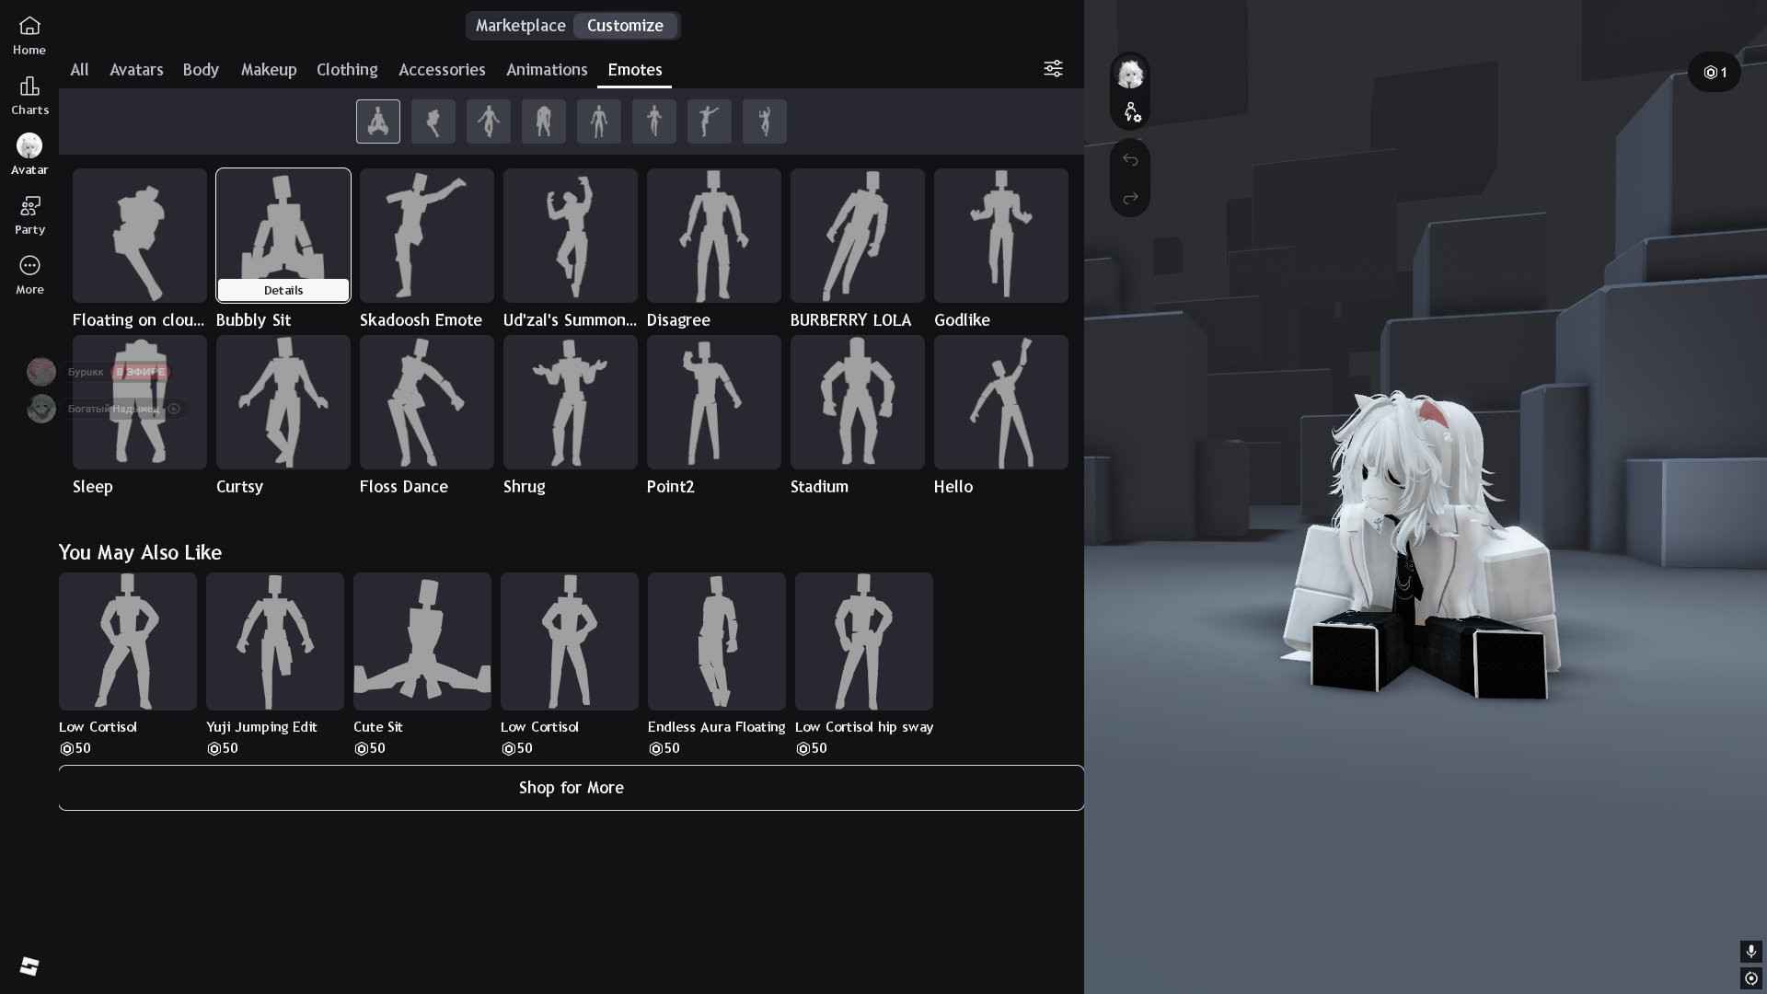The image size is (1767, 994).
Task: Select the Skadoosh Emote card
Action: [427, 236]
